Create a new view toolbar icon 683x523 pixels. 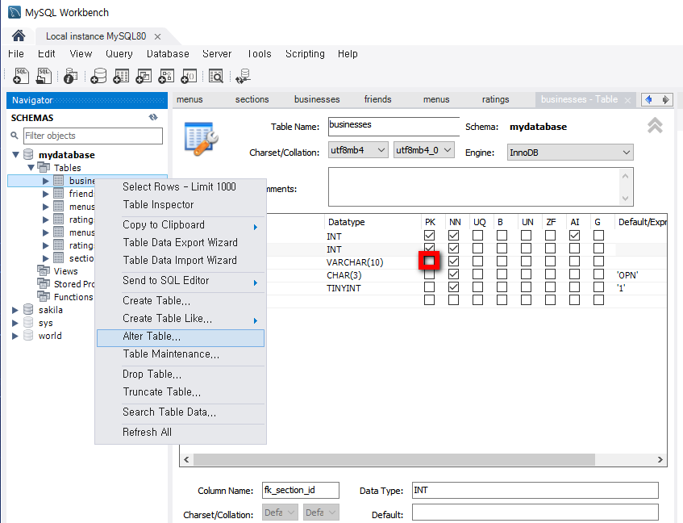tap(144, 76)
